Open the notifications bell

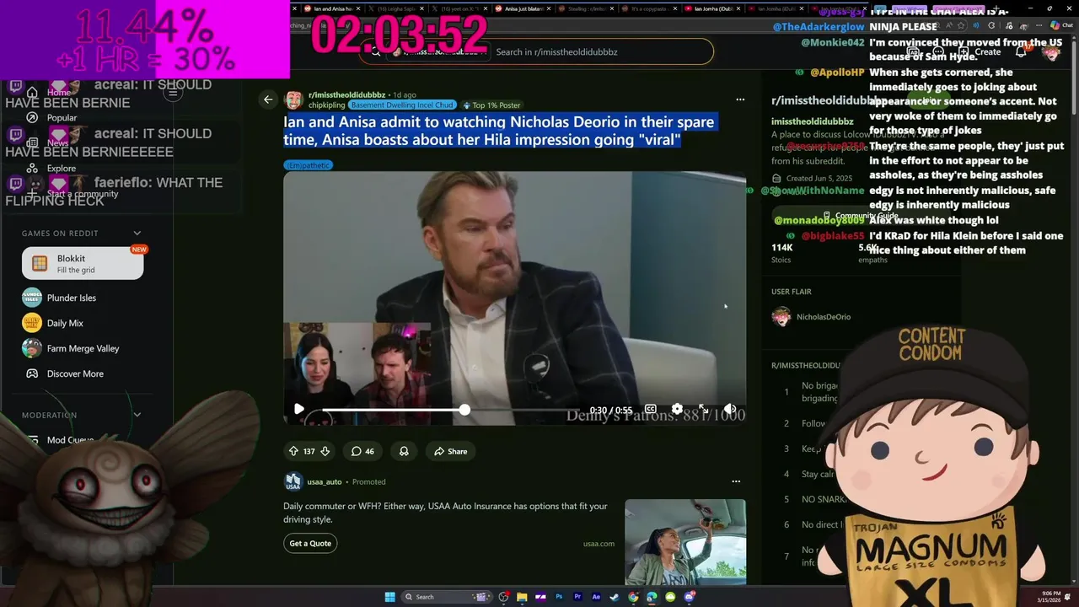pyautogui.click(x=1021, y=52)
